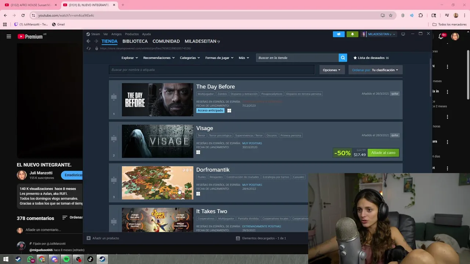Open TikTok from the taskbar
Screen dimensions: 470x264
90,259
